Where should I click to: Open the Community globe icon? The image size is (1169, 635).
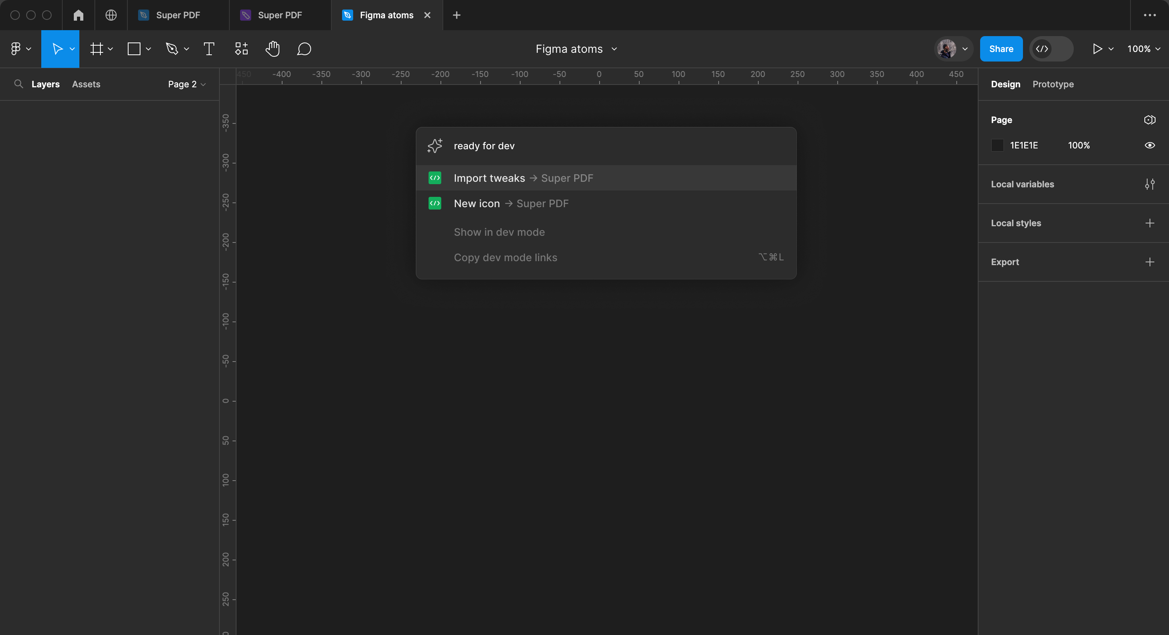pyautogui.click(x=111, y=15)
